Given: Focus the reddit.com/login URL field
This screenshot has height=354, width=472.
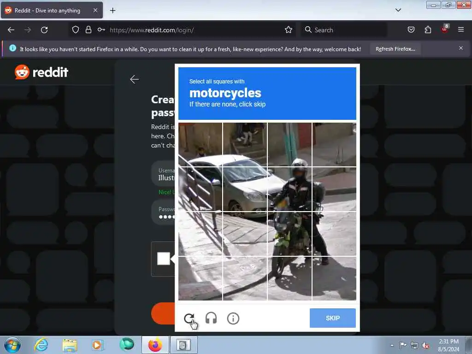Looking at the screenshot, I should point(193,30).
